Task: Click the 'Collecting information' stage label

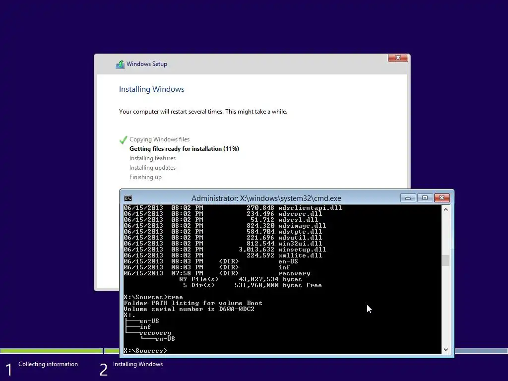Action: point(48,364)
